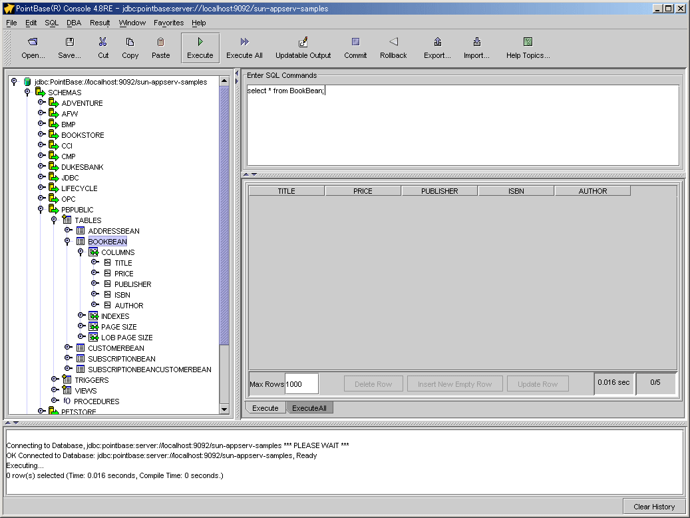The height and width of the screenshot is (518, 690).
Task: Open the DBA menu
Action: (x=74, y=23)
